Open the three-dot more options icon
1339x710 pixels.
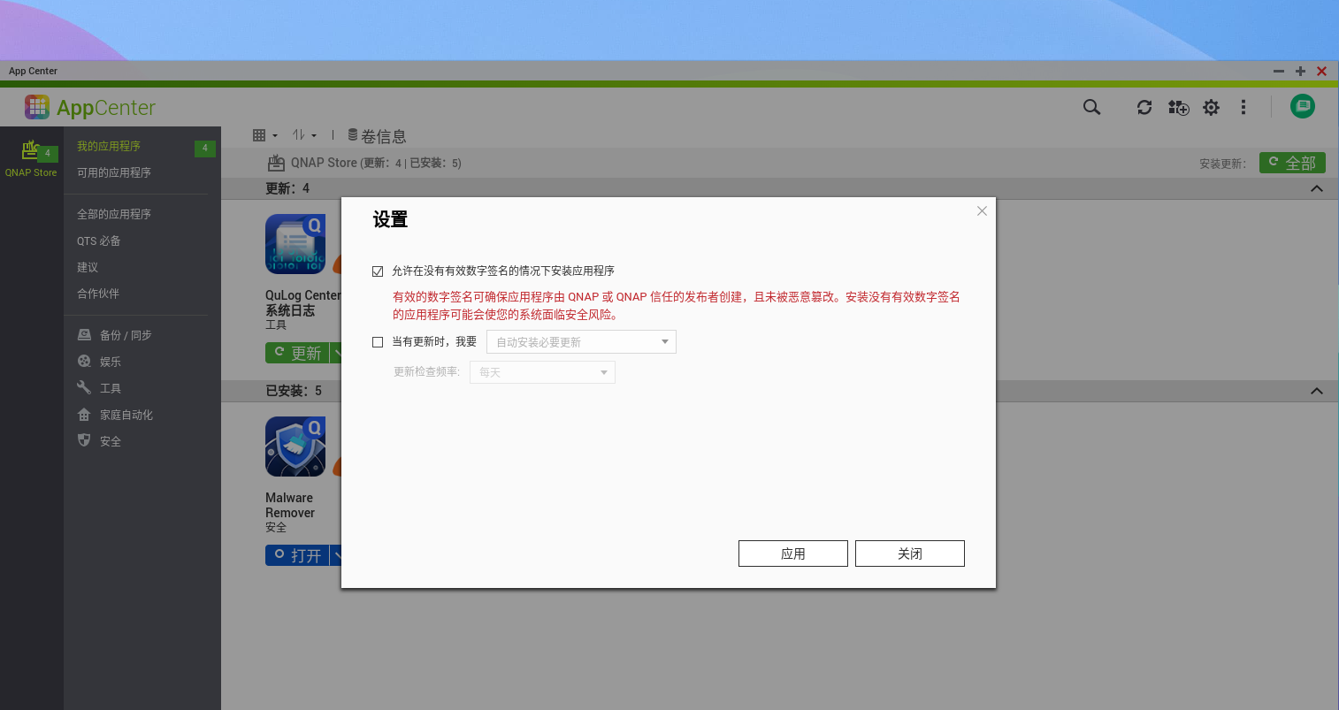(x=1243, y=107)
